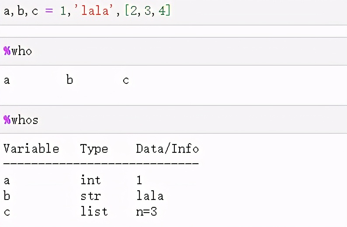Click the [2, 3, 4] list literal
Image resolution: width=347 pixels, height=227 pixels.
(x=148, y=10)
